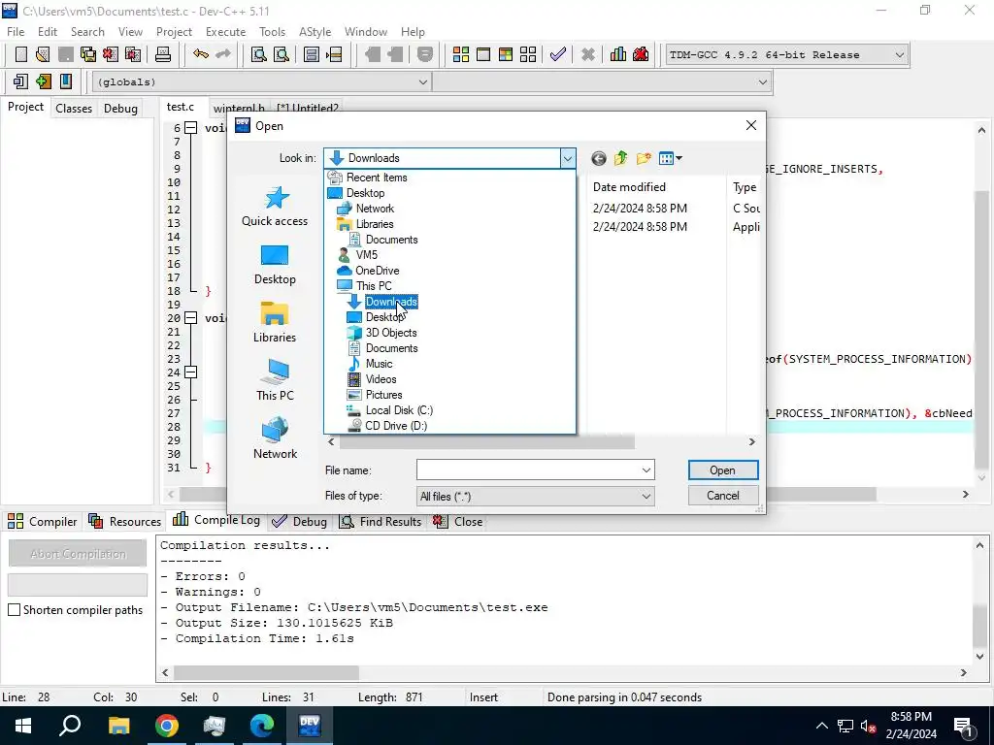
Task: Click the Toggle Bookmark icon with green plus
Action: [x=43, y=81]
